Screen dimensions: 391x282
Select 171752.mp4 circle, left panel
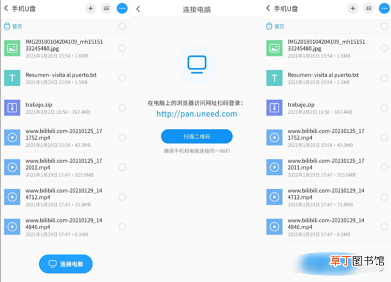coord(122,137)
